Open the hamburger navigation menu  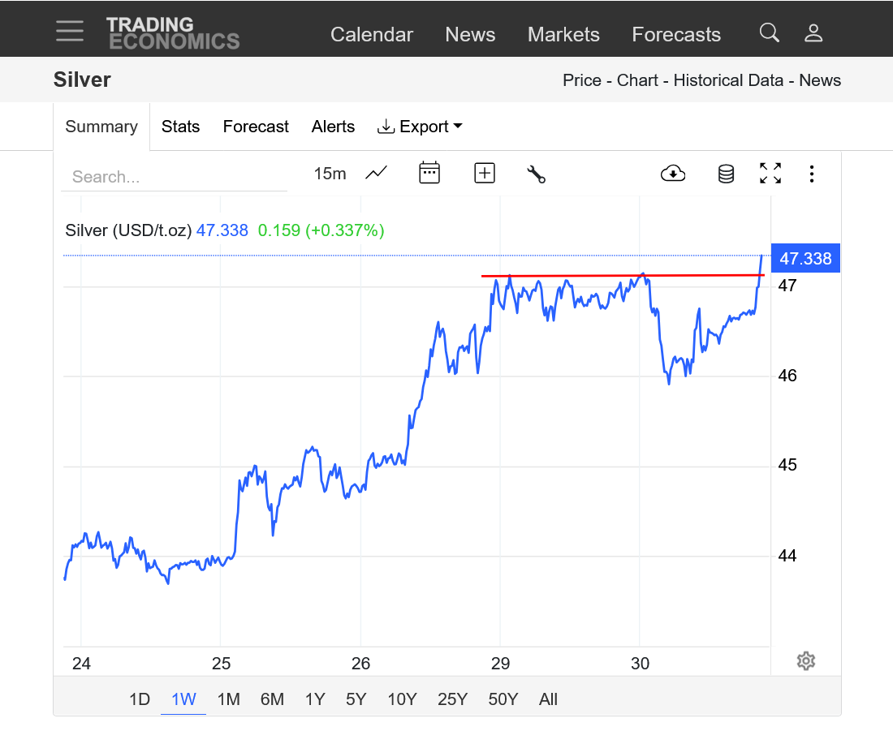point(70,31)
